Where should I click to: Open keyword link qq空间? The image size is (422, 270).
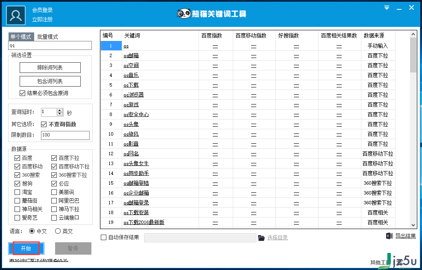131,66
